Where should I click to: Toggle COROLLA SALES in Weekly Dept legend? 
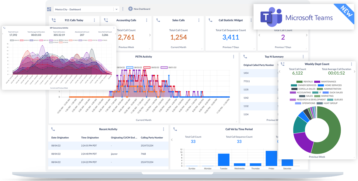303,89
